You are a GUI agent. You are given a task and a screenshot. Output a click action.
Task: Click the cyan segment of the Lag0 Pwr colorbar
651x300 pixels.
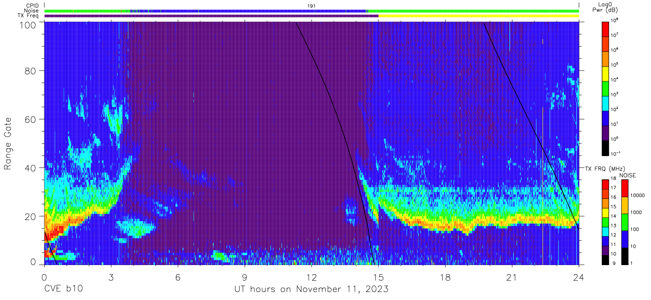(x=605, y=102)
